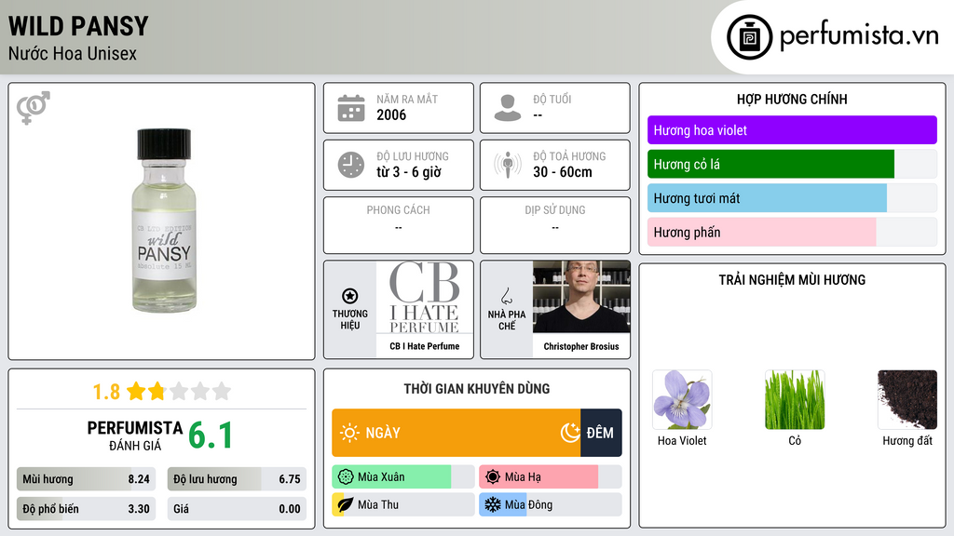
Task: Click the blue Hương tươi mát bar
Action: [x=768, y=198]
